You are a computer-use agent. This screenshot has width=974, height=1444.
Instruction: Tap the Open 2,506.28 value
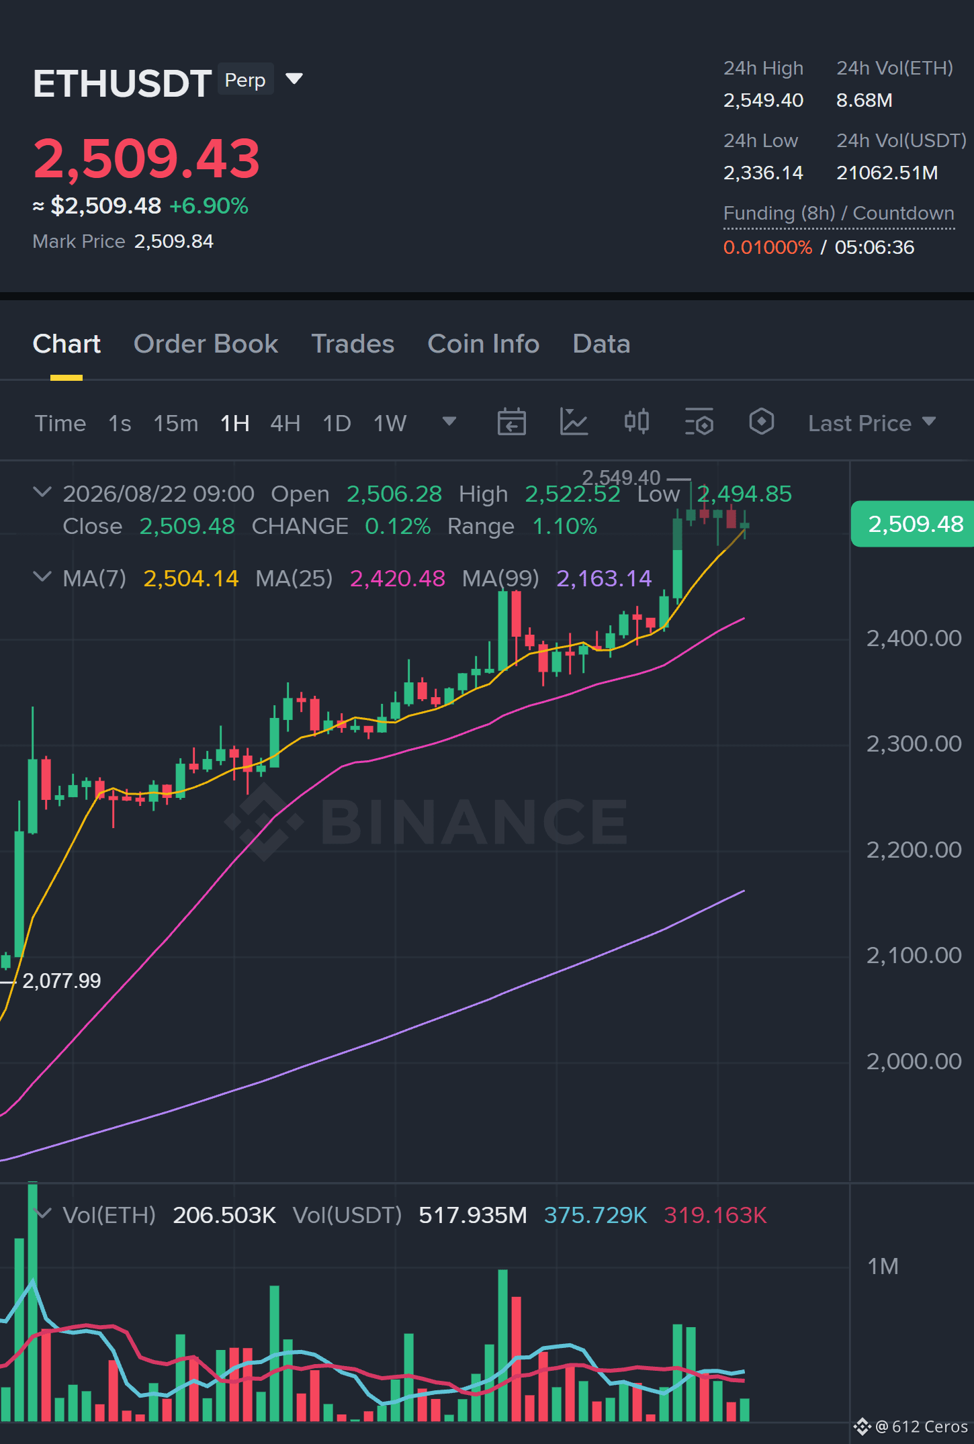click(394, 494)
